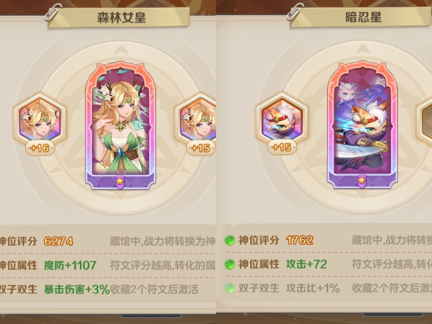Viewport: 432px width, 324px height.
Task: Open the 森林女皇 character card
Action: [x=120, y=125]
